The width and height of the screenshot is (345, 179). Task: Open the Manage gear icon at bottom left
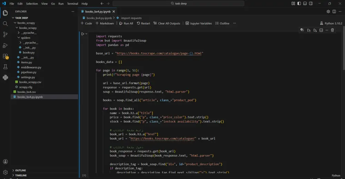point(5,172)
